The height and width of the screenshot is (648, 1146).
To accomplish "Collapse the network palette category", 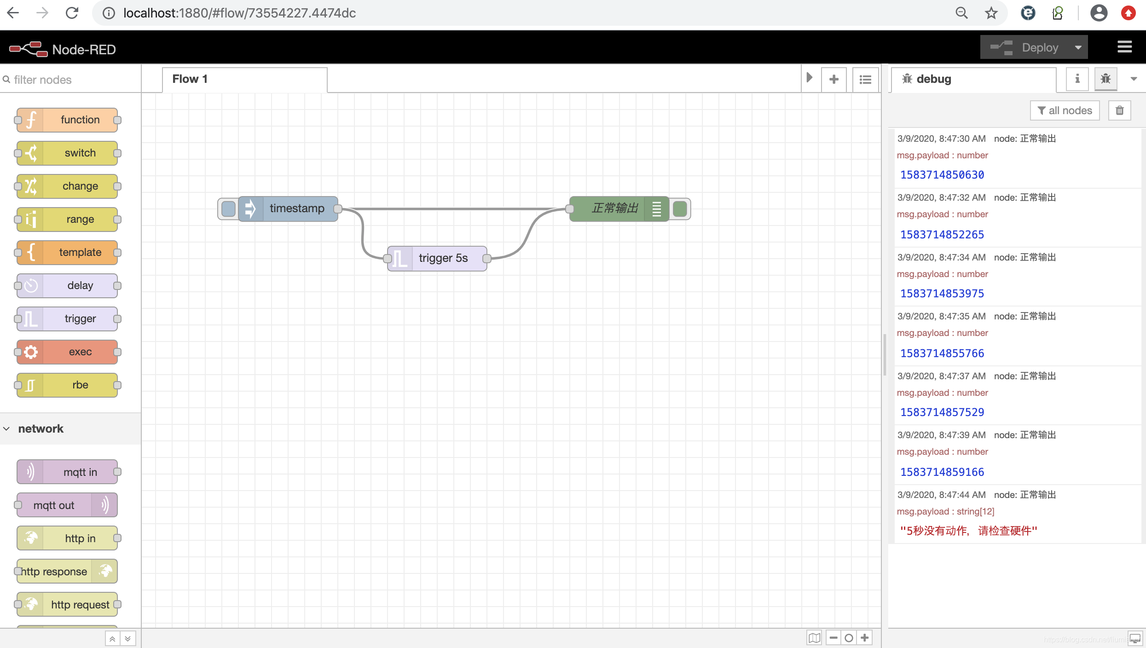I will point(70,428).
